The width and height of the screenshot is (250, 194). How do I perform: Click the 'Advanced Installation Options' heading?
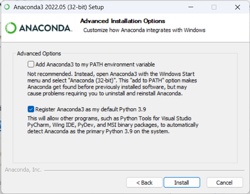(123, 21)
